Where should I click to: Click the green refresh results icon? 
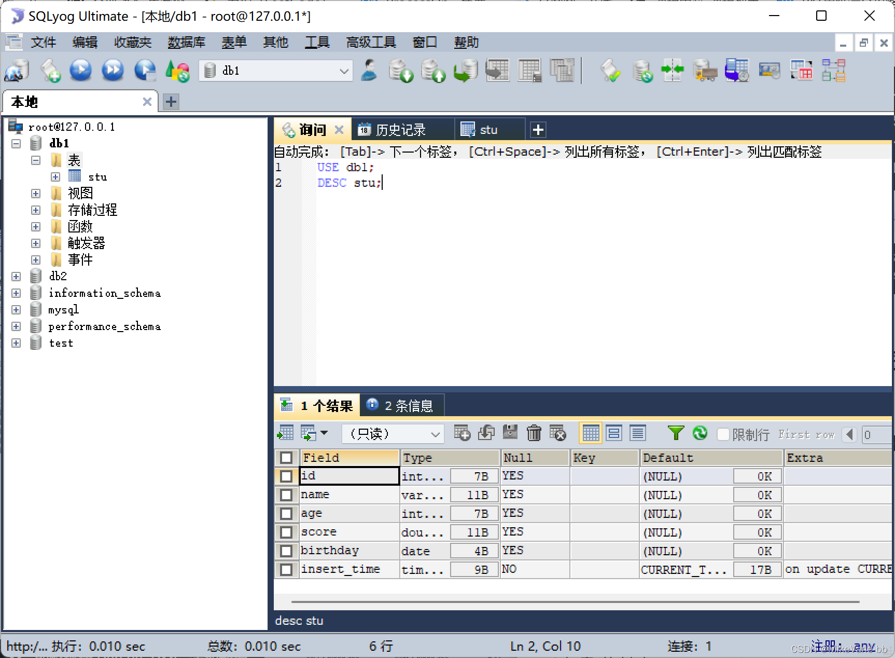(700, 433)
